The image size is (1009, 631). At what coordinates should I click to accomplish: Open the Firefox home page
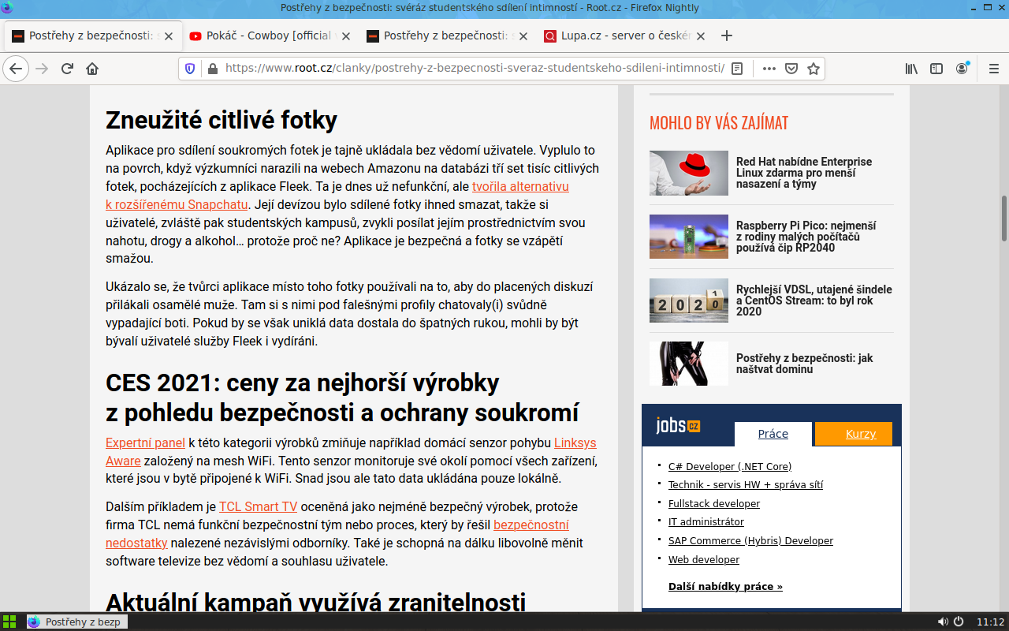pos(92,69)
